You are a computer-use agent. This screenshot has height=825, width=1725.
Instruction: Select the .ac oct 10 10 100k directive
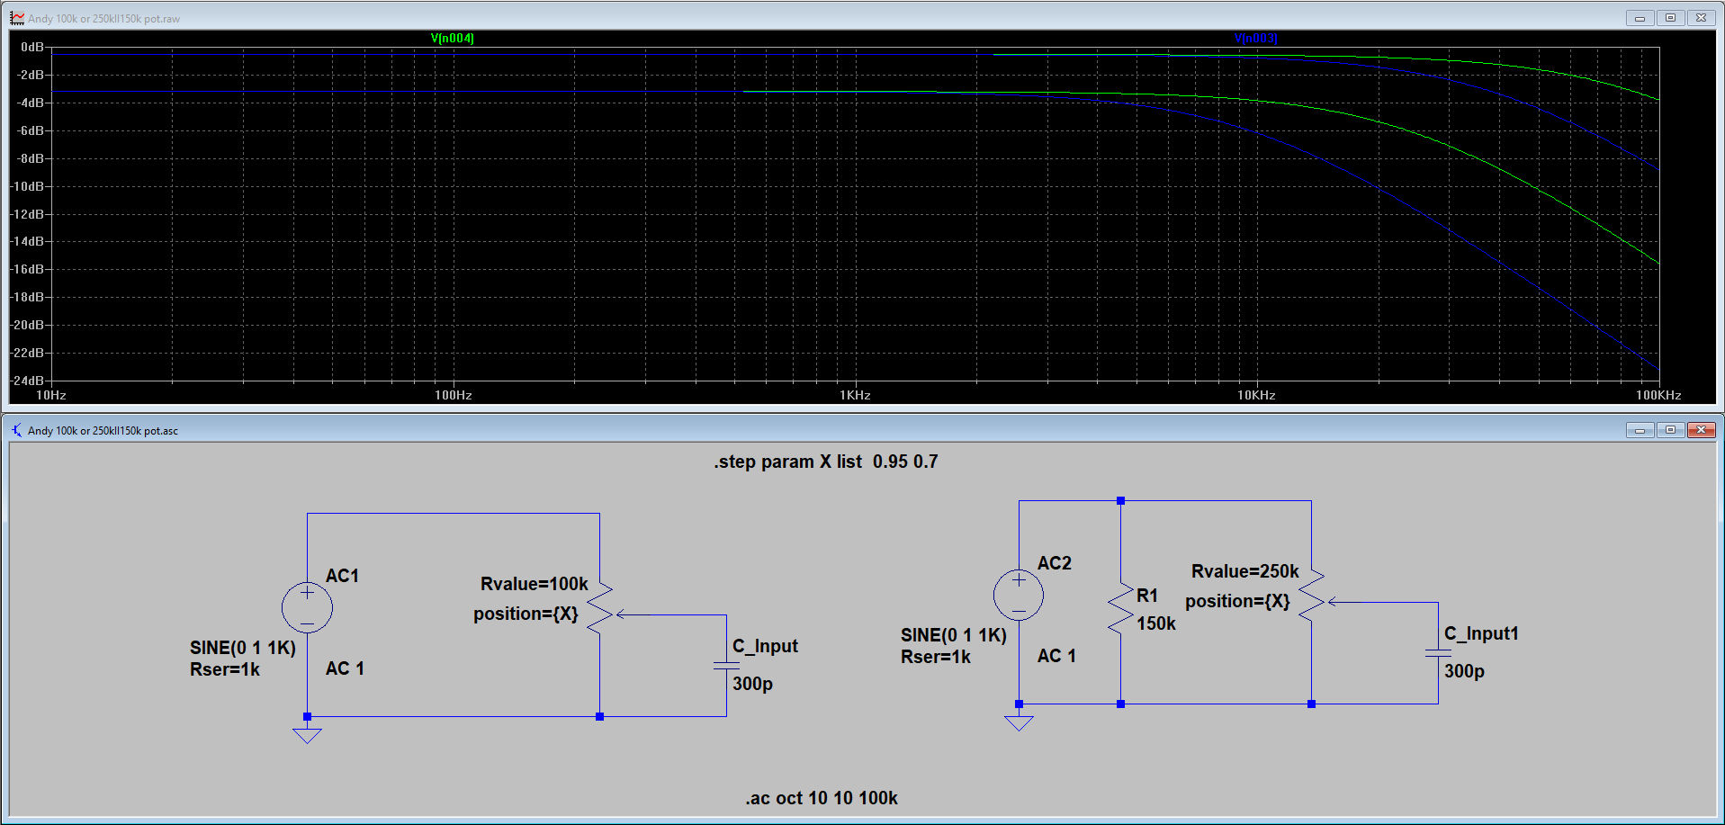click(x=821, y=798)
